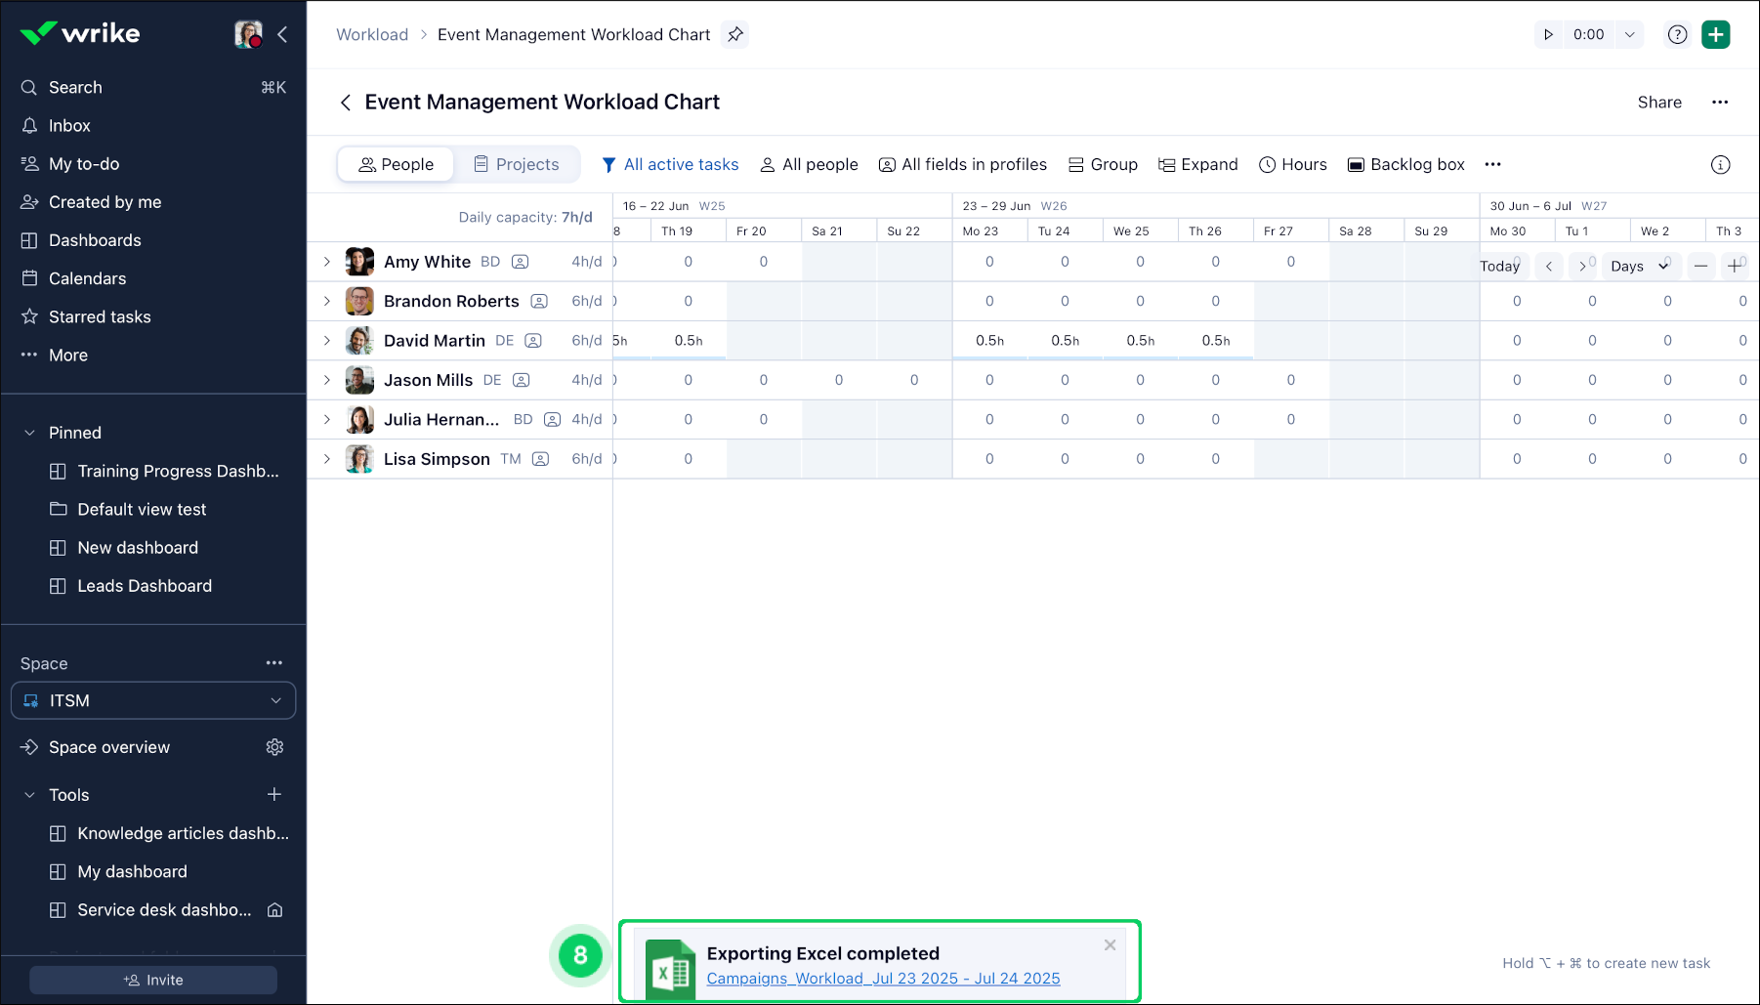This screenshot has width=1760, height=1005.
Task: Open Dashboards in the sidebar
Action: point(95,240)
